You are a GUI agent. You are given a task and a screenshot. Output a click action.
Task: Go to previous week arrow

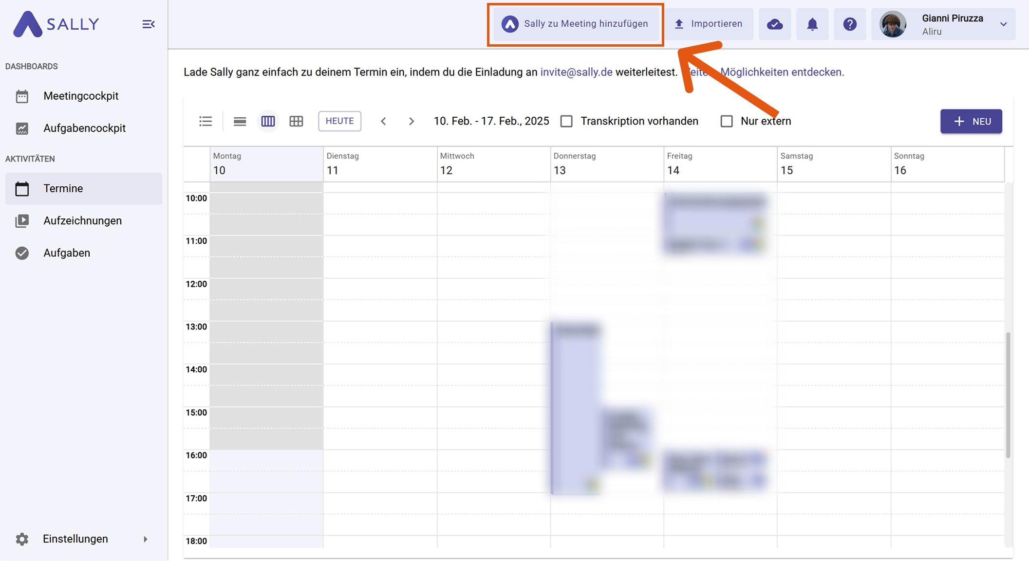383,121
